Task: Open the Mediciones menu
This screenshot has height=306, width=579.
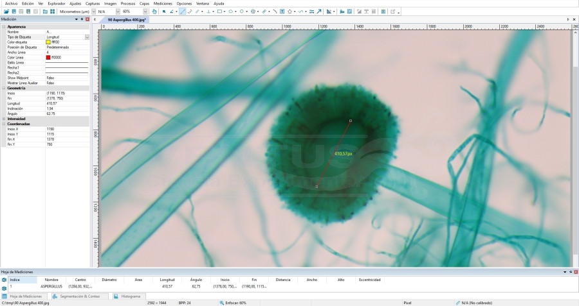Action: point(163,3)
